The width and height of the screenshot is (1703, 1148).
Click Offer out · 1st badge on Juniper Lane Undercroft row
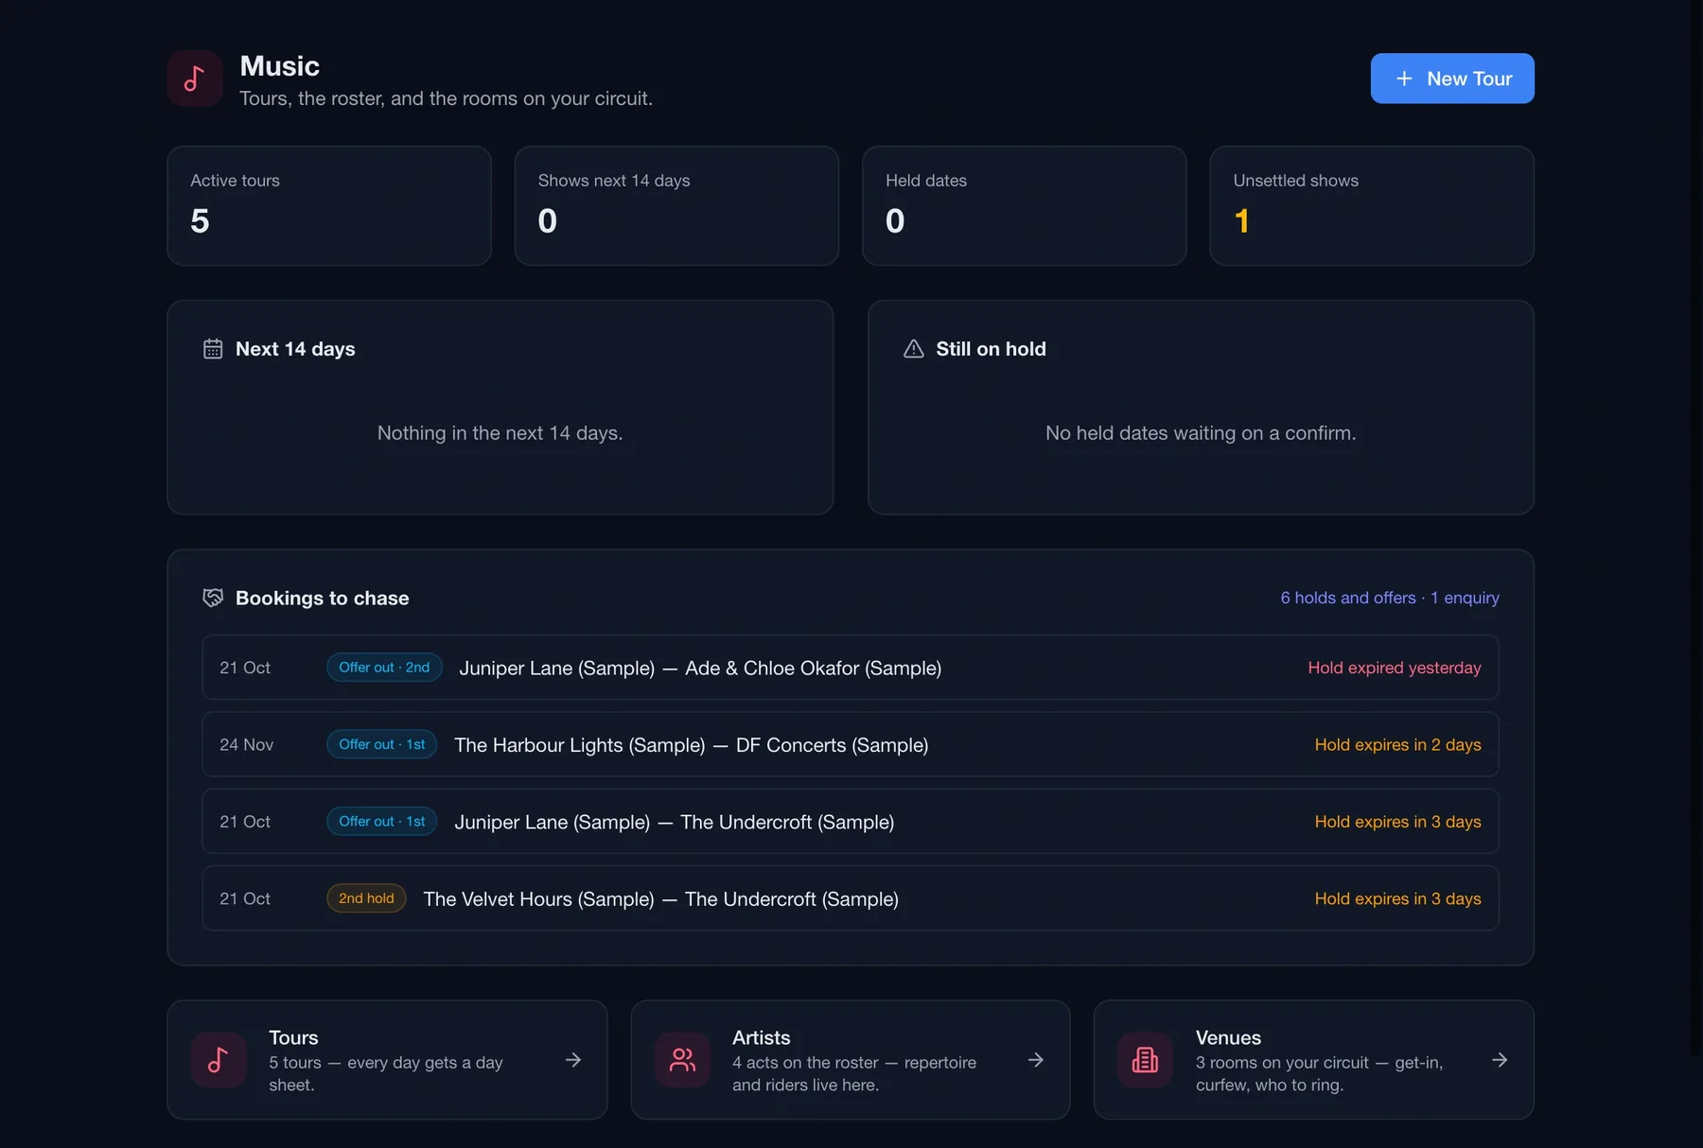point(381,821)
